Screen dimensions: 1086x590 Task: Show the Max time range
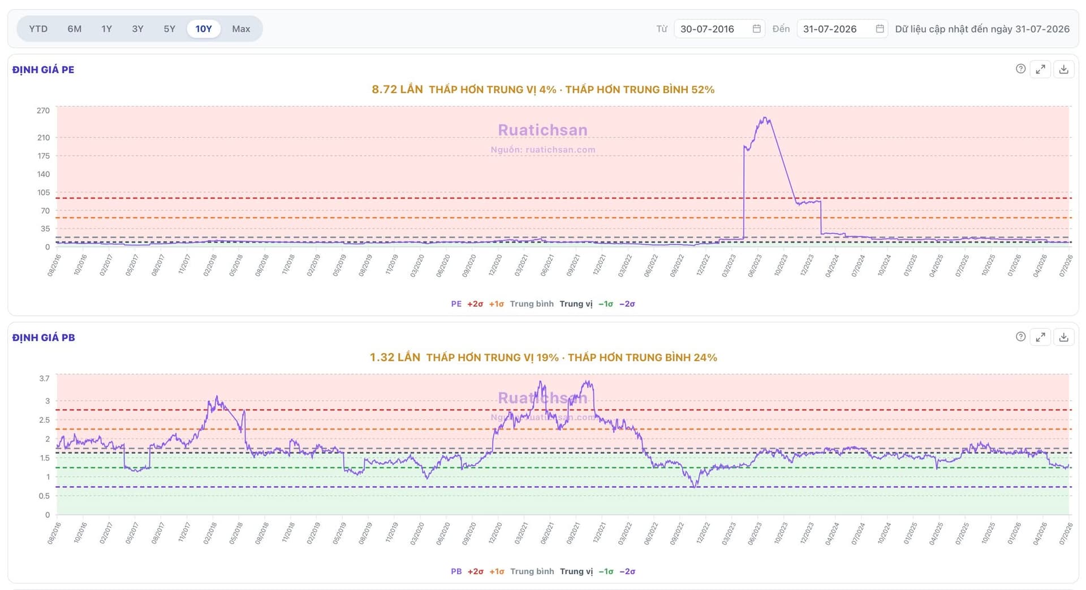click(x=241, y=29)
